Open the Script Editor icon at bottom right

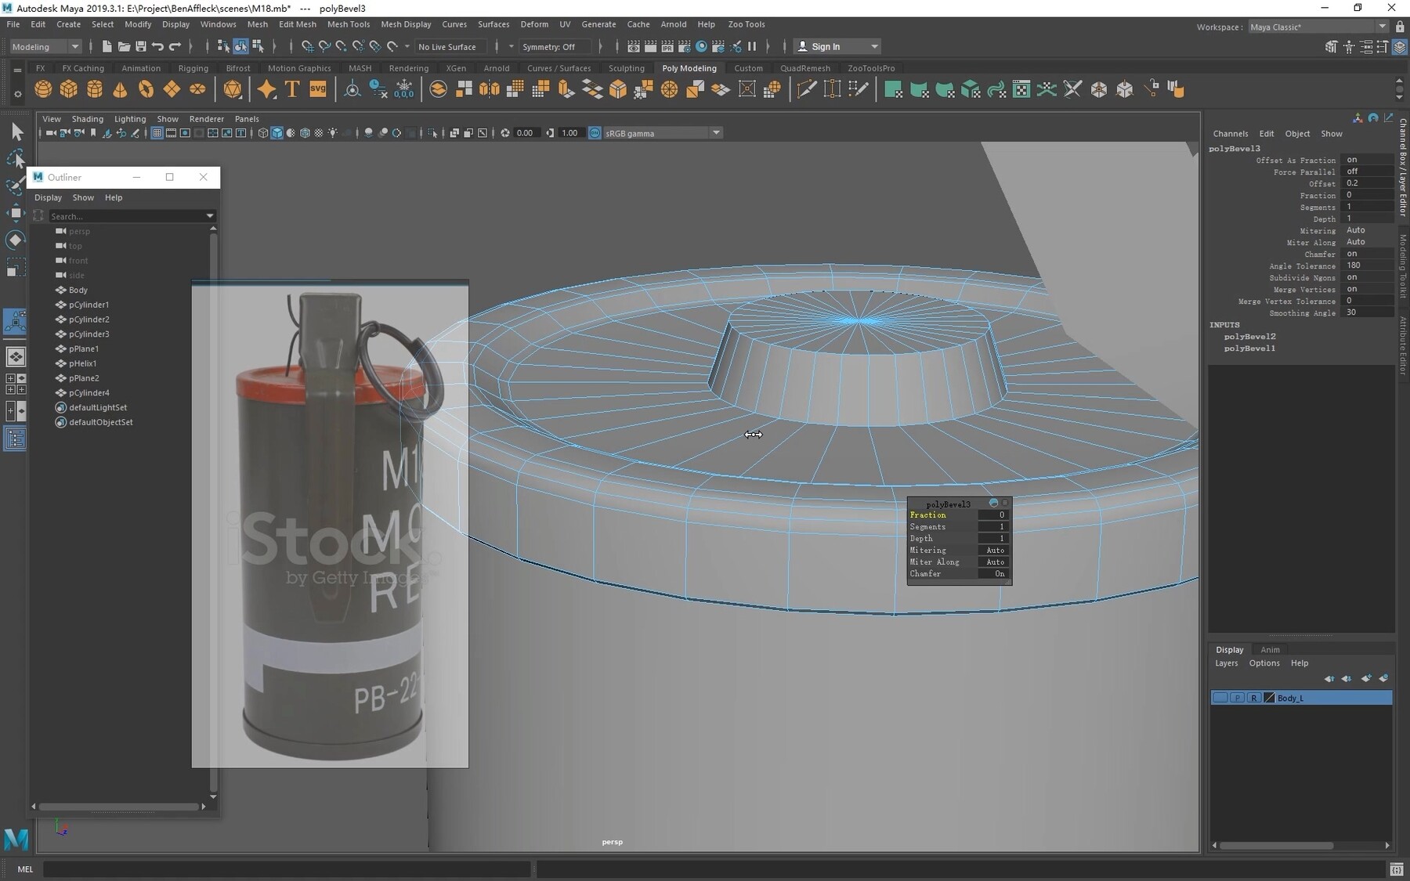(1397, 869)
